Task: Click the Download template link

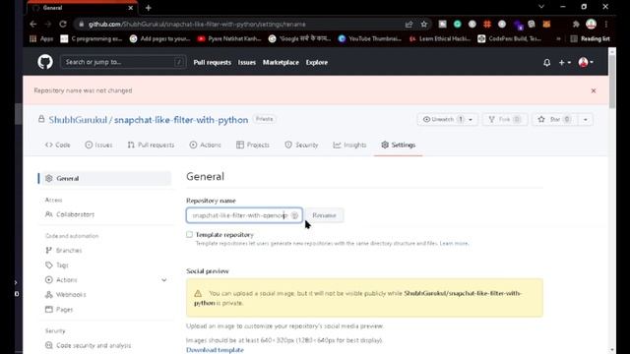Action: pos(215,350)
